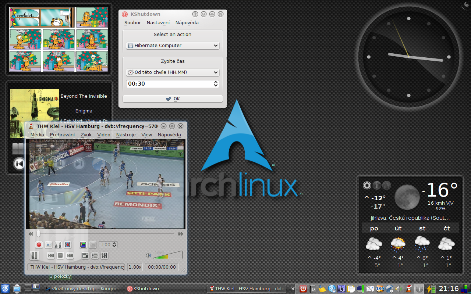Click the device notifier icon in panel
Viewport: 471px width, 294px height.
pos(17,289)
